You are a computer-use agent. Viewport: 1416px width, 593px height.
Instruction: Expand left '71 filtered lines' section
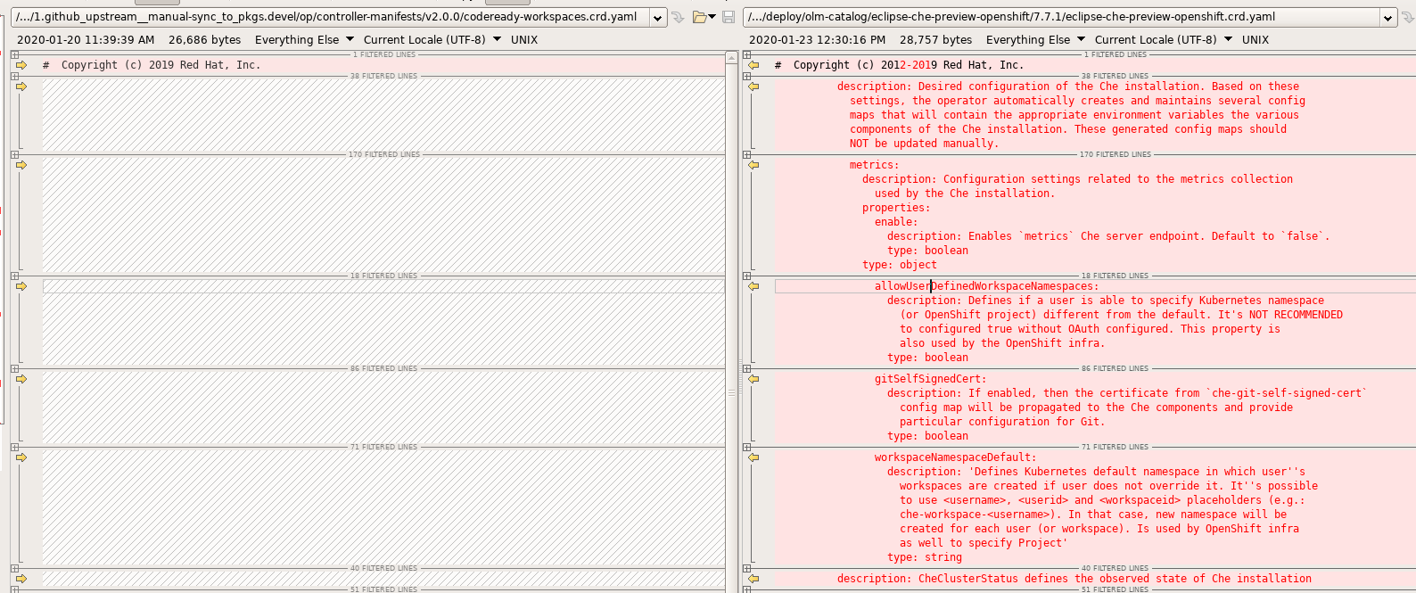14,447
